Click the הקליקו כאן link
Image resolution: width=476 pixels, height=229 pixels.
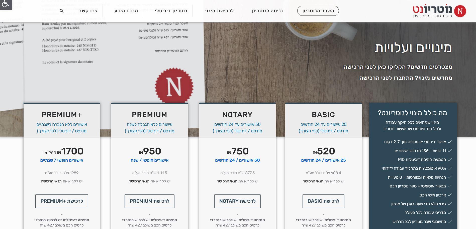391,67
